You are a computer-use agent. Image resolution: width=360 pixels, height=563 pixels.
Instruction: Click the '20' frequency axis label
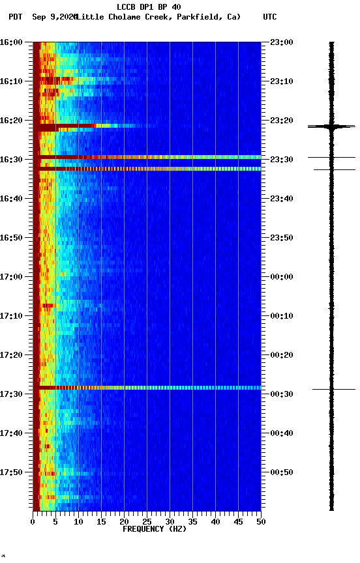(124, 522)
